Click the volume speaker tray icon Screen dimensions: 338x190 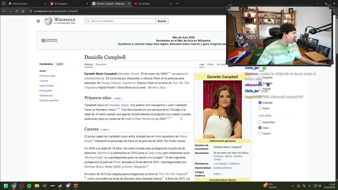point(320,186)
